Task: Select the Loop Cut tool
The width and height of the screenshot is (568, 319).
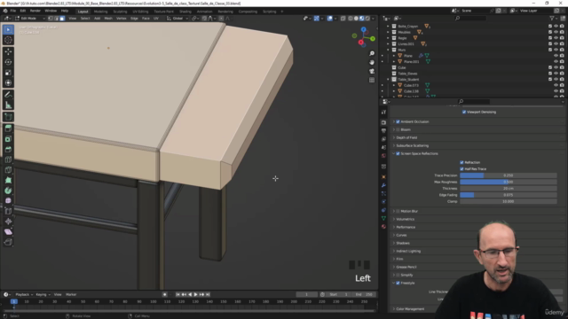Action: (x=8, y=159)
